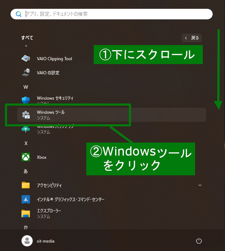Jump via the あ letter header
225x251 pixels.
(x=26, y=171)
